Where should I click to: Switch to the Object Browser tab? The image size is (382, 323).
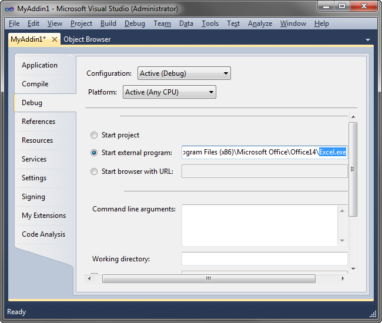tap(87, 39)
